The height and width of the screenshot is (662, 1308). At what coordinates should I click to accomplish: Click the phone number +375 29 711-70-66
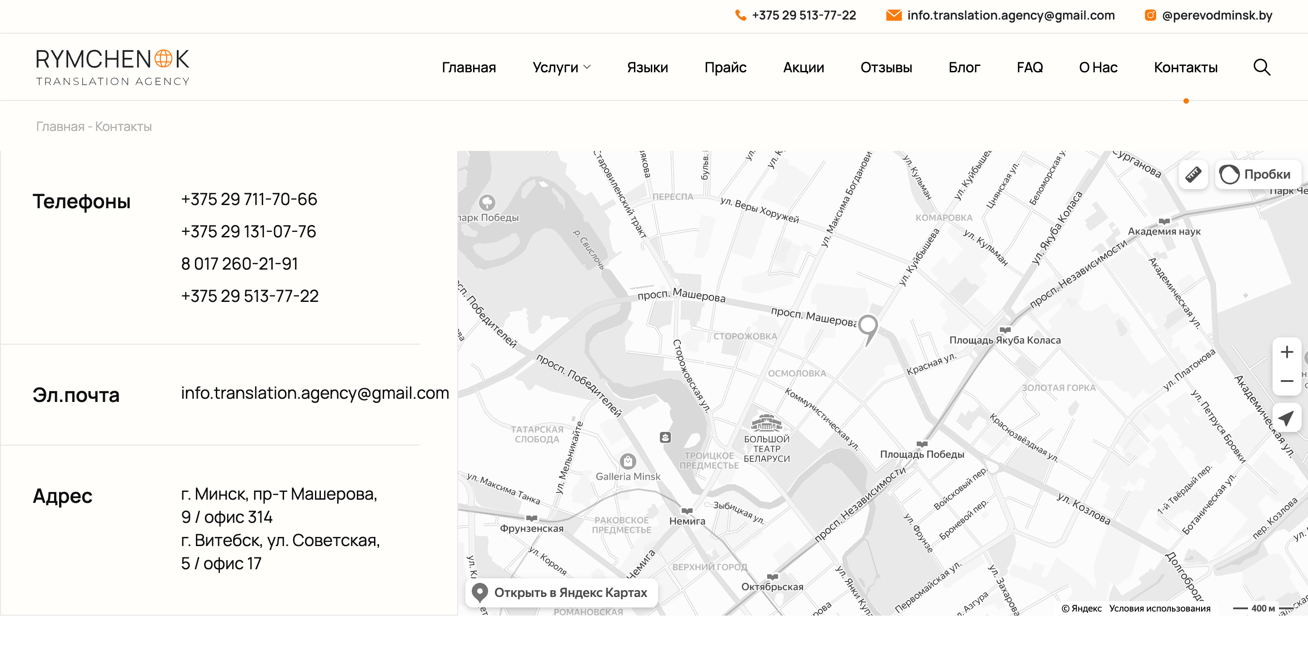(x=249, y=199)
